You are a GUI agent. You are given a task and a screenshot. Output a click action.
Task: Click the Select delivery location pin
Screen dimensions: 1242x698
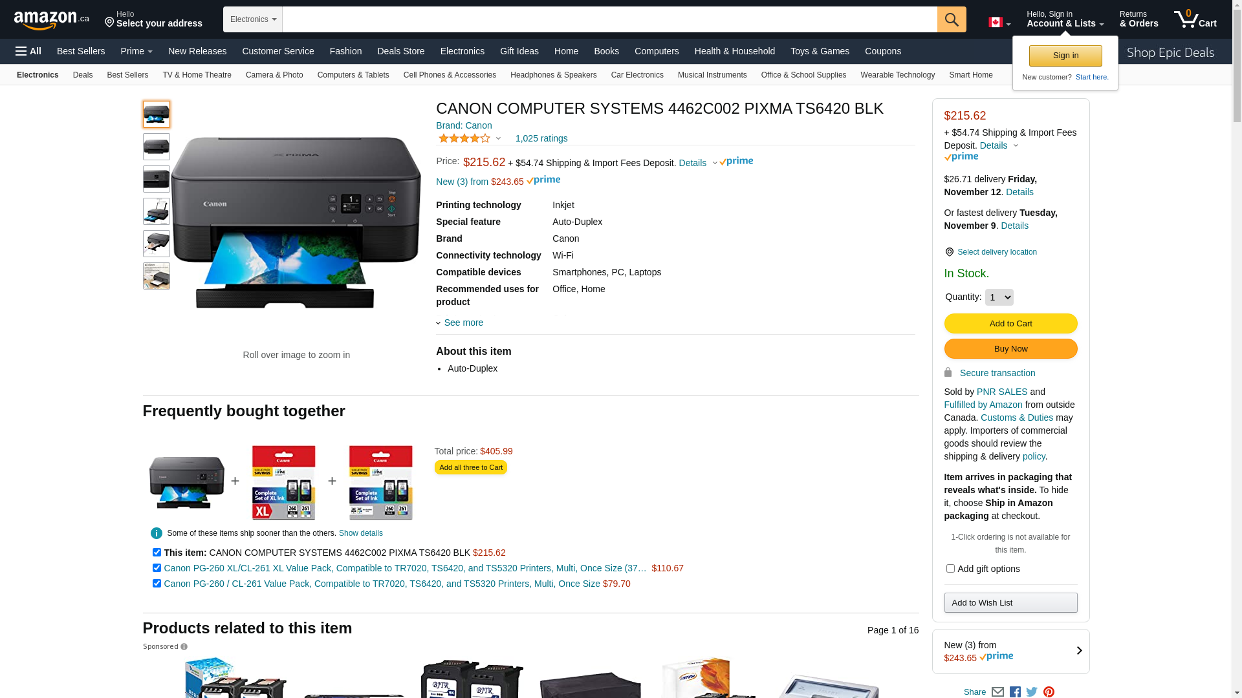(x=949, y=252)
